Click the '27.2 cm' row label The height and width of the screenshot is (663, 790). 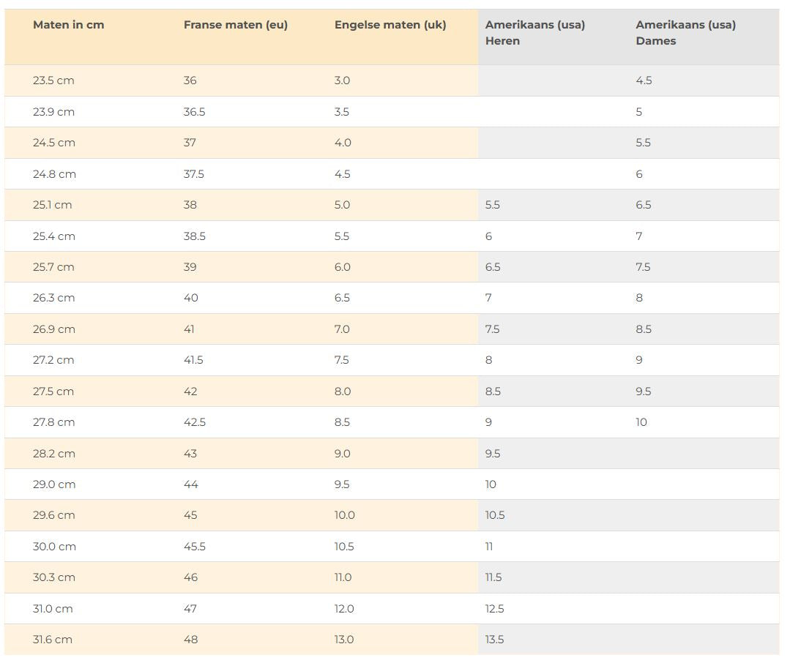point(53,360)
